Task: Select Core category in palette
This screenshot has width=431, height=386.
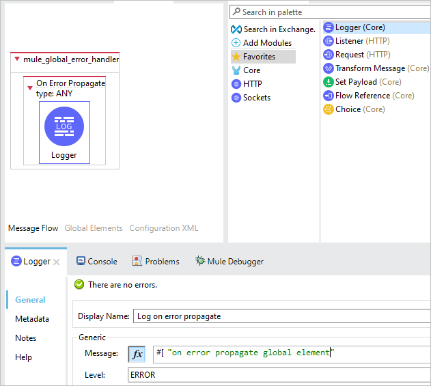Action: pyautogui.click(x=252, y=70)
